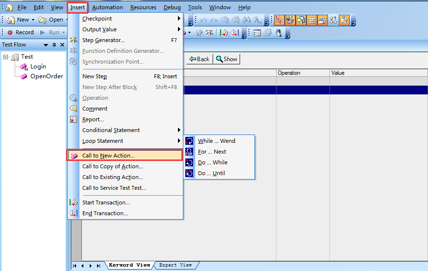This screenshot has height=271, width=428.
Task: Click the binoculars Find icon
Action: point(247,20)
